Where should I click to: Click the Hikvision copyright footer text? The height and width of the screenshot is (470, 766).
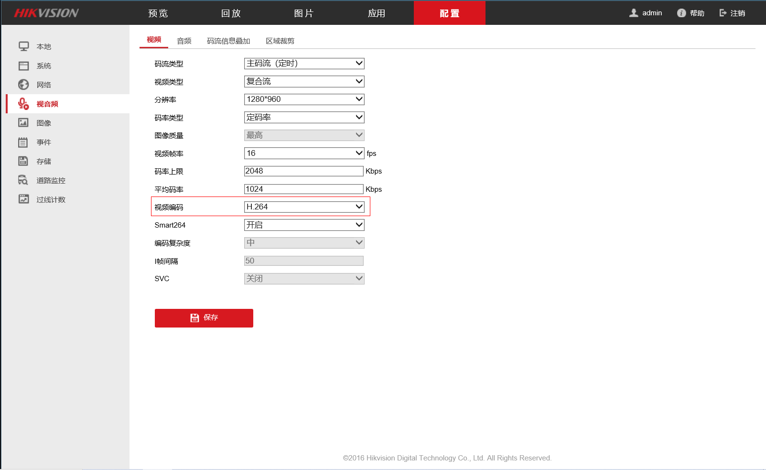[x=447, y=458]
